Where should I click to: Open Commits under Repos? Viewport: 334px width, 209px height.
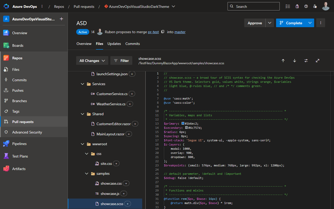(34, 80)
